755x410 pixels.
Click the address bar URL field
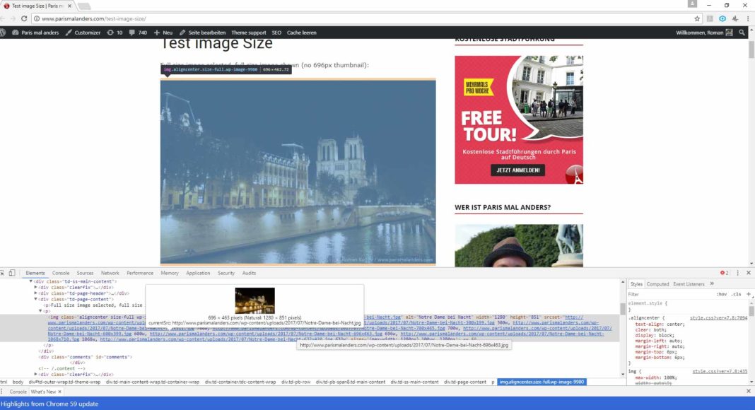pos(361,18)
